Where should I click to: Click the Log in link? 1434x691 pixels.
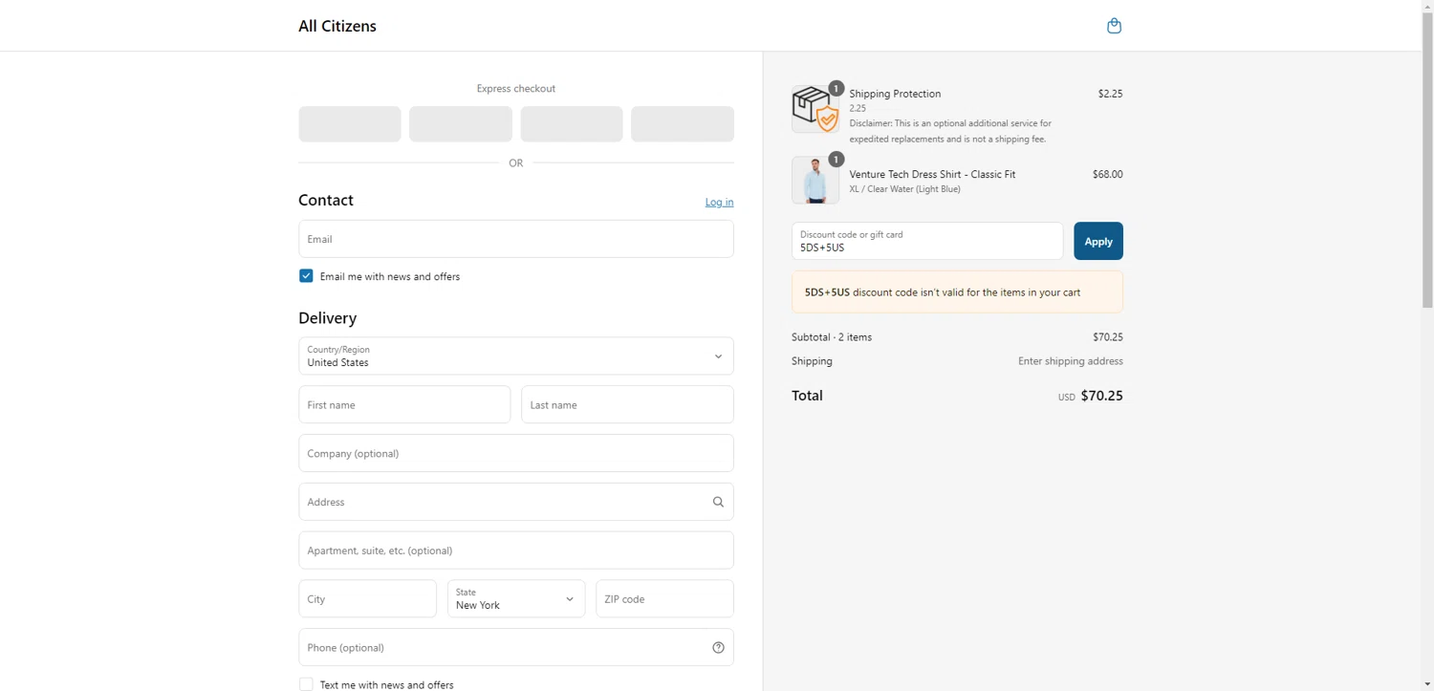[719, 202]
